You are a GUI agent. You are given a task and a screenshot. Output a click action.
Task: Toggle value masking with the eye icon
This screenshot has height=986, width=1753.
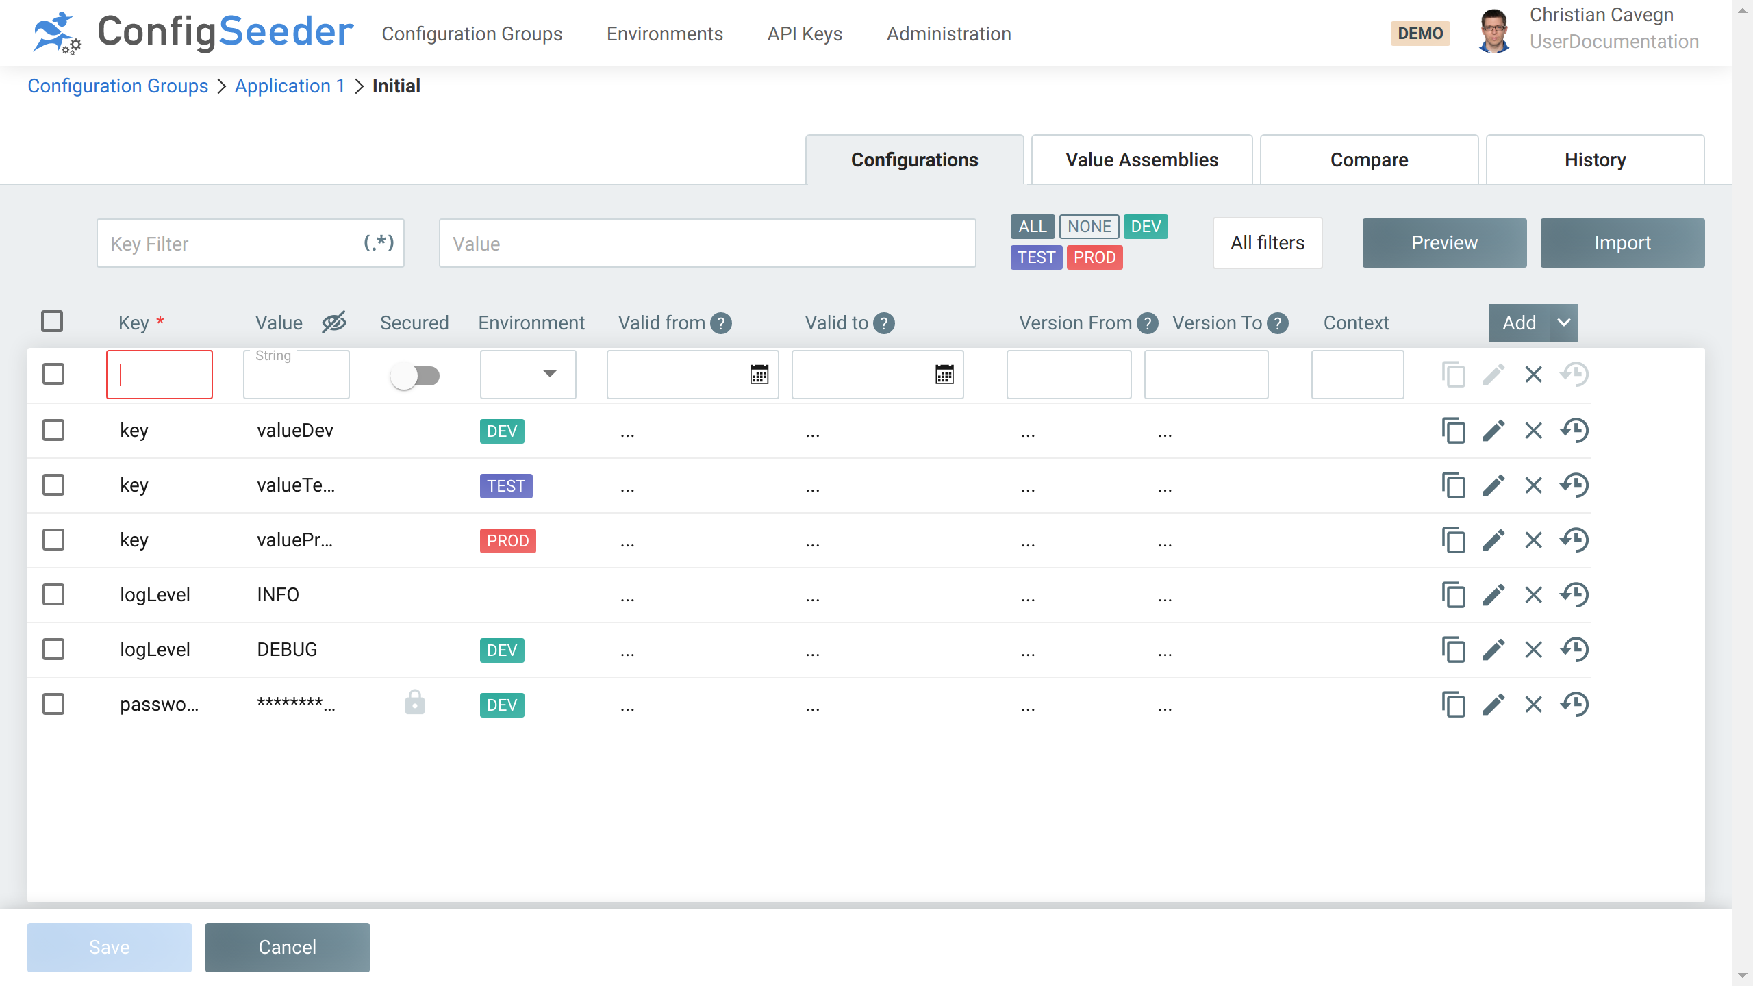point(333,322)
